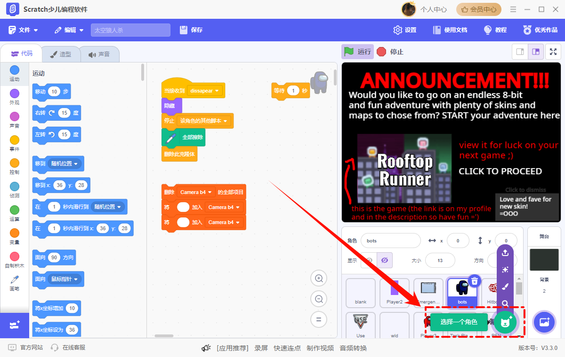Switch to the 声音 (Sounds) tab
Viewport: 565px width, 357px height.
[99, 54]
